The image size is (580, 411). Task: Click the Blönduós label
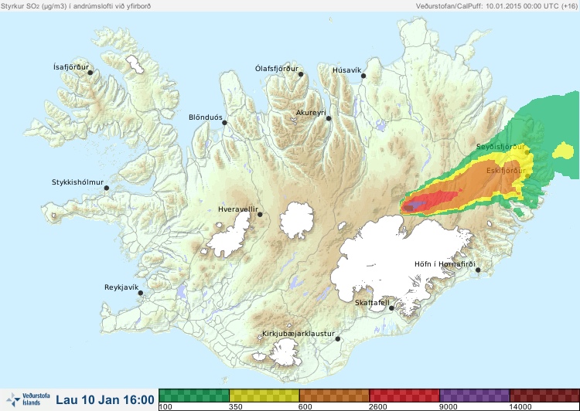point(206,117)
